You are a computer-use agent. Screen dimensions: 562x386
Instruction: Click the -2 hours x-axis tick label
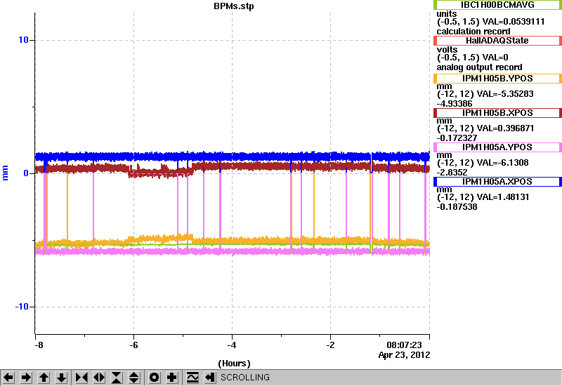[330, 345]
